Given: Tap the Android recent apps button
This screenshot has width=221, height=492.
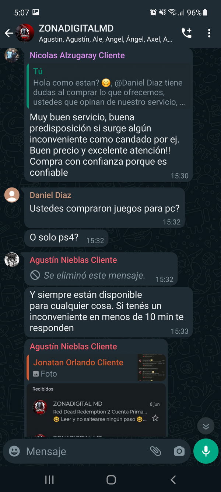Looking at the screenshot, I should click(x=49, y=479).
